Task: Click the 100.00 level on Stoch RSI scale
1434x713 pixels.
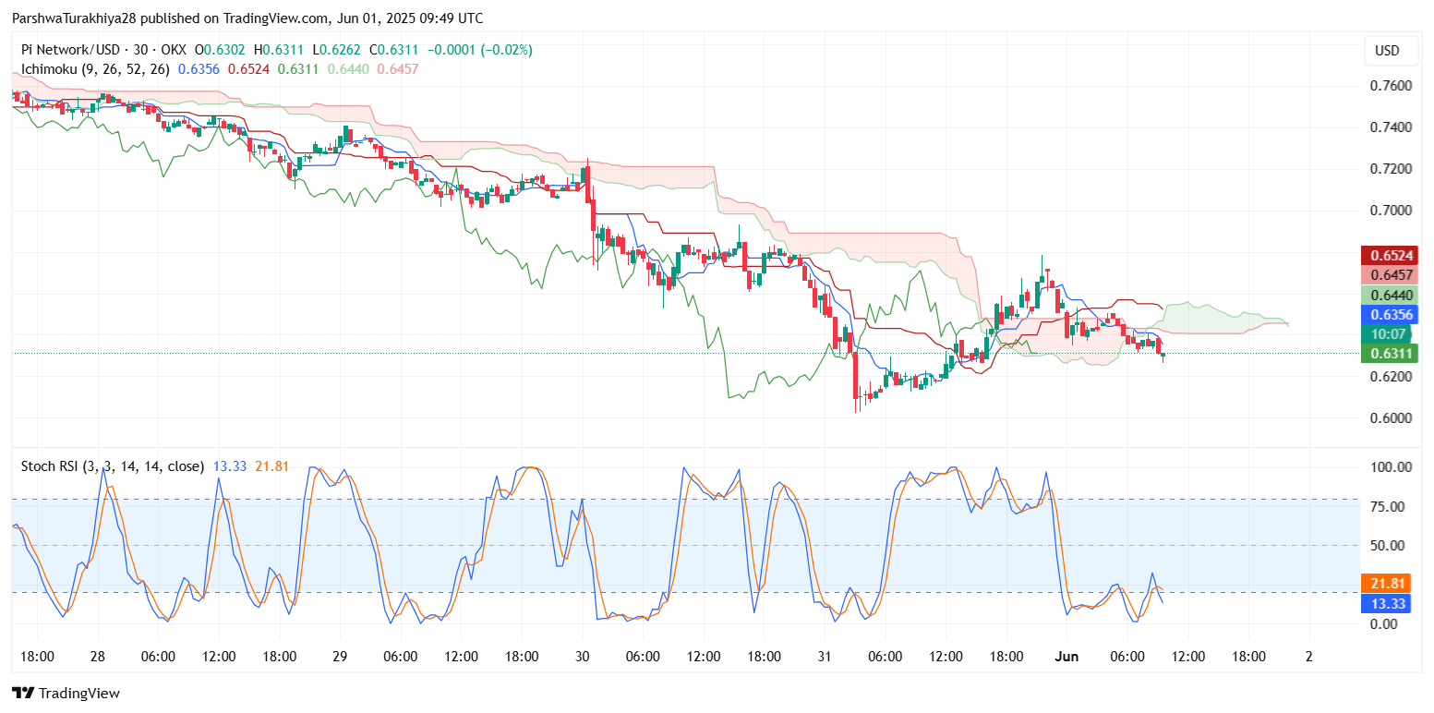Action: click(x=1391, y=467)
